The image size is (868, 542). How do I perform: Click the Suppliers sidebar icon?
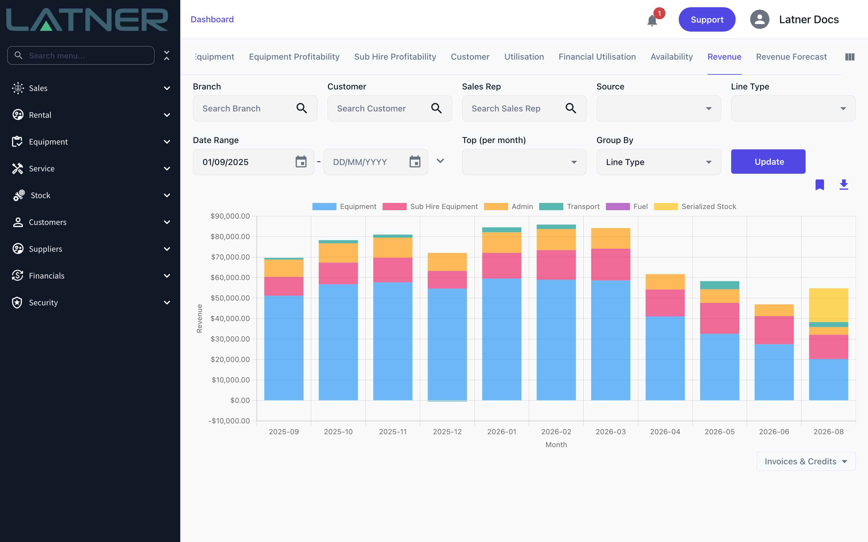coord(18,249)
